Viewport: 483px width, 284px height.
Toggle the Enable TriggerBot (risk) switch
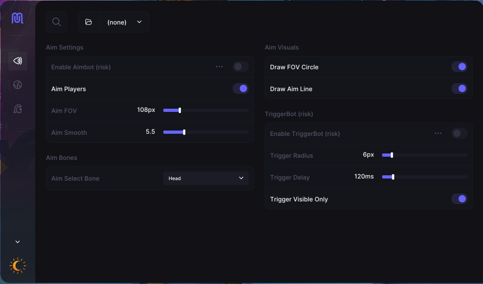(460, 133)
